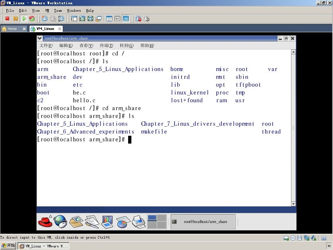This screenshot has height=250, width=333.
Task: Launch the email client from the panel
Action: pos(76,221)
